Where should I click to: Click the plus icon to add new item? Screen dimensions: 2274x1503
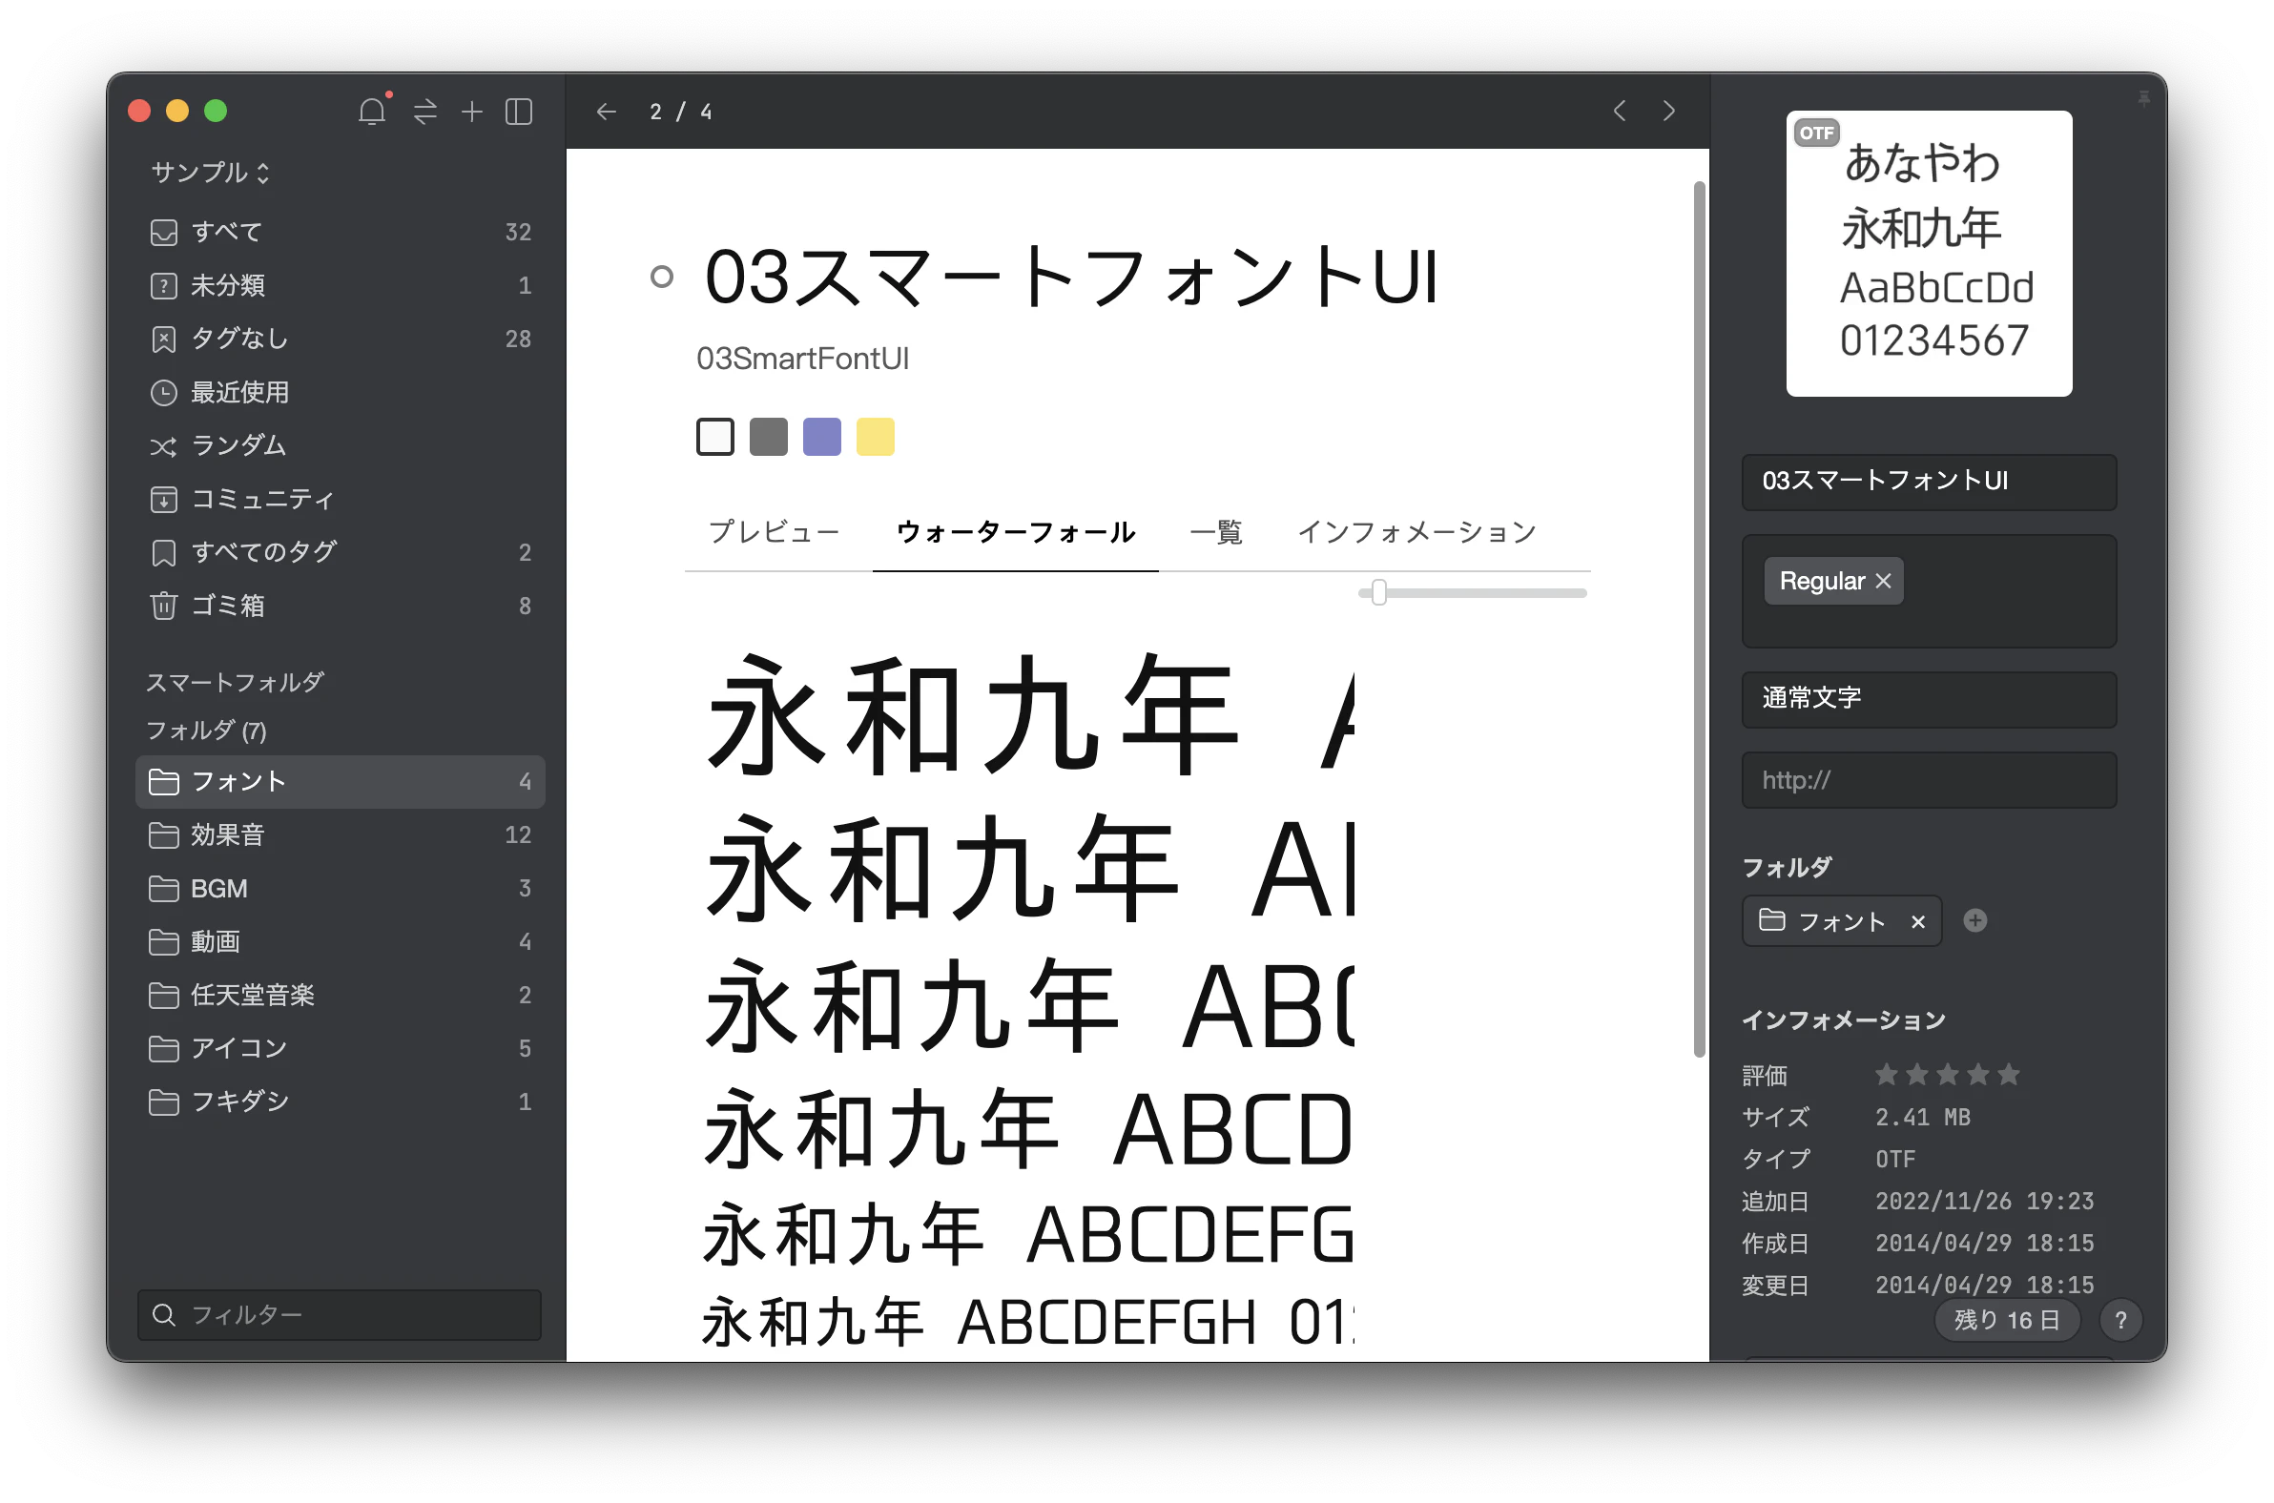[471, 111]
